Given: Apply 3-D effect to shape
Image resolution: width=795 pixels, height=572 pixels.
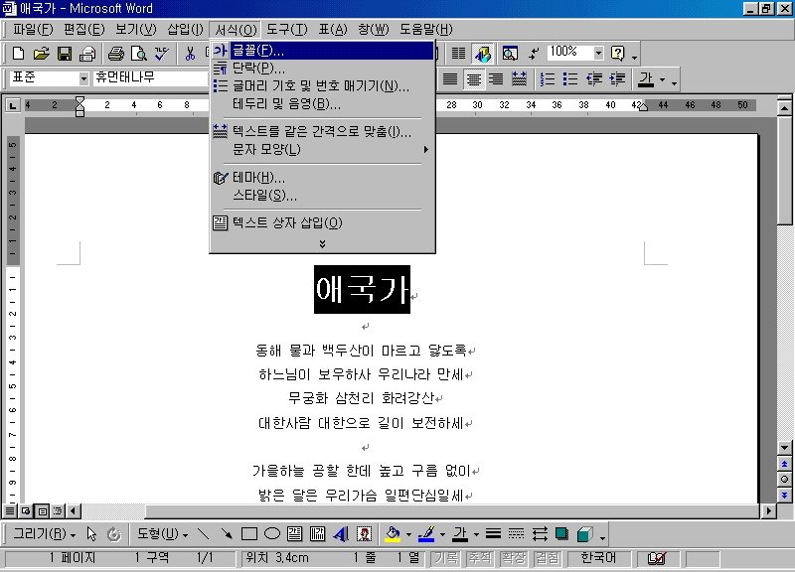Looking at the screenshot, I should [x=585, y=533].
